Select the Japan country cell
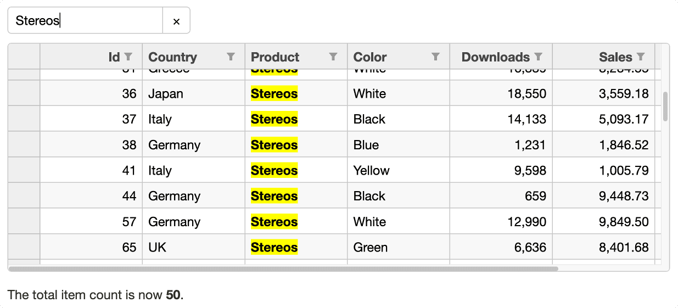Viewport: 678px width, 308px height. pyautogui.click(x=166, y=94)
